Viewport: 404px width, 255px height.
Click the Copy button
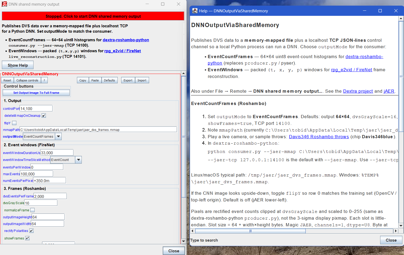[83, 80]
